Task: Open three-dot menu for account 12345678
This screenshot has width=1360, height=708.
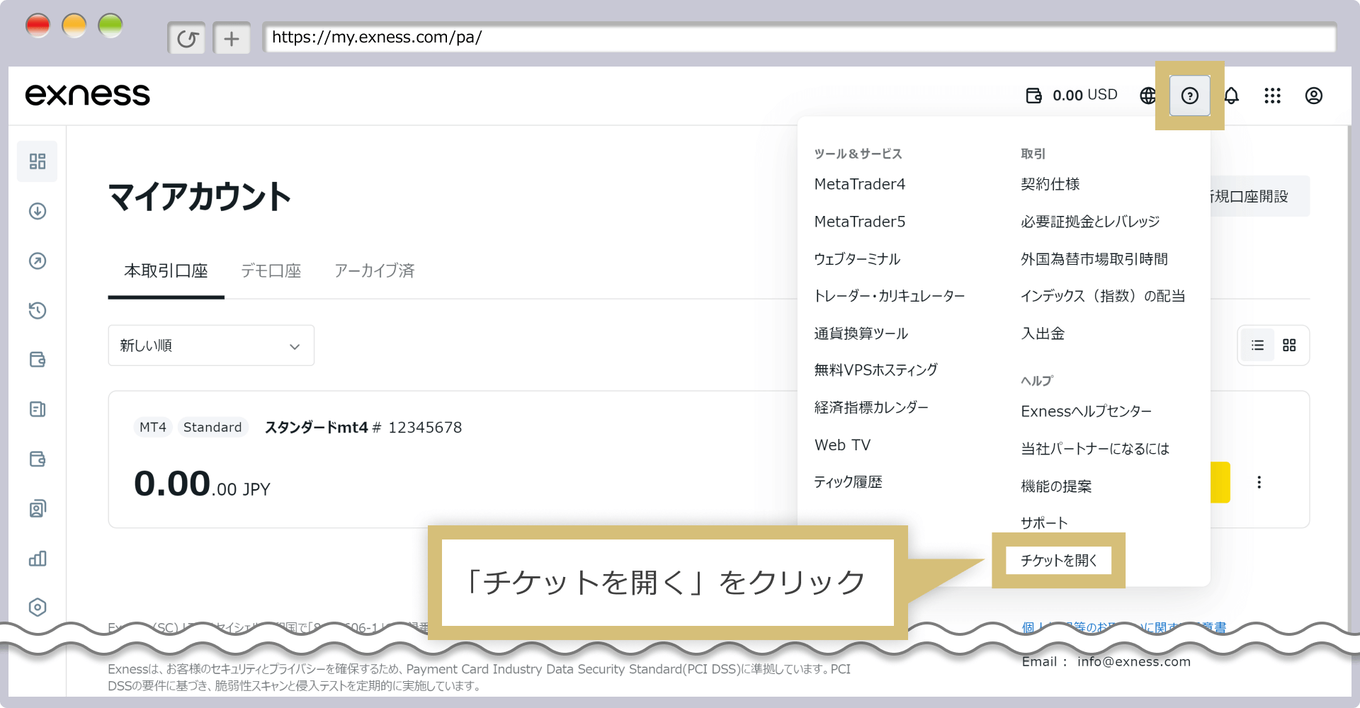Action: (1259, 482)
